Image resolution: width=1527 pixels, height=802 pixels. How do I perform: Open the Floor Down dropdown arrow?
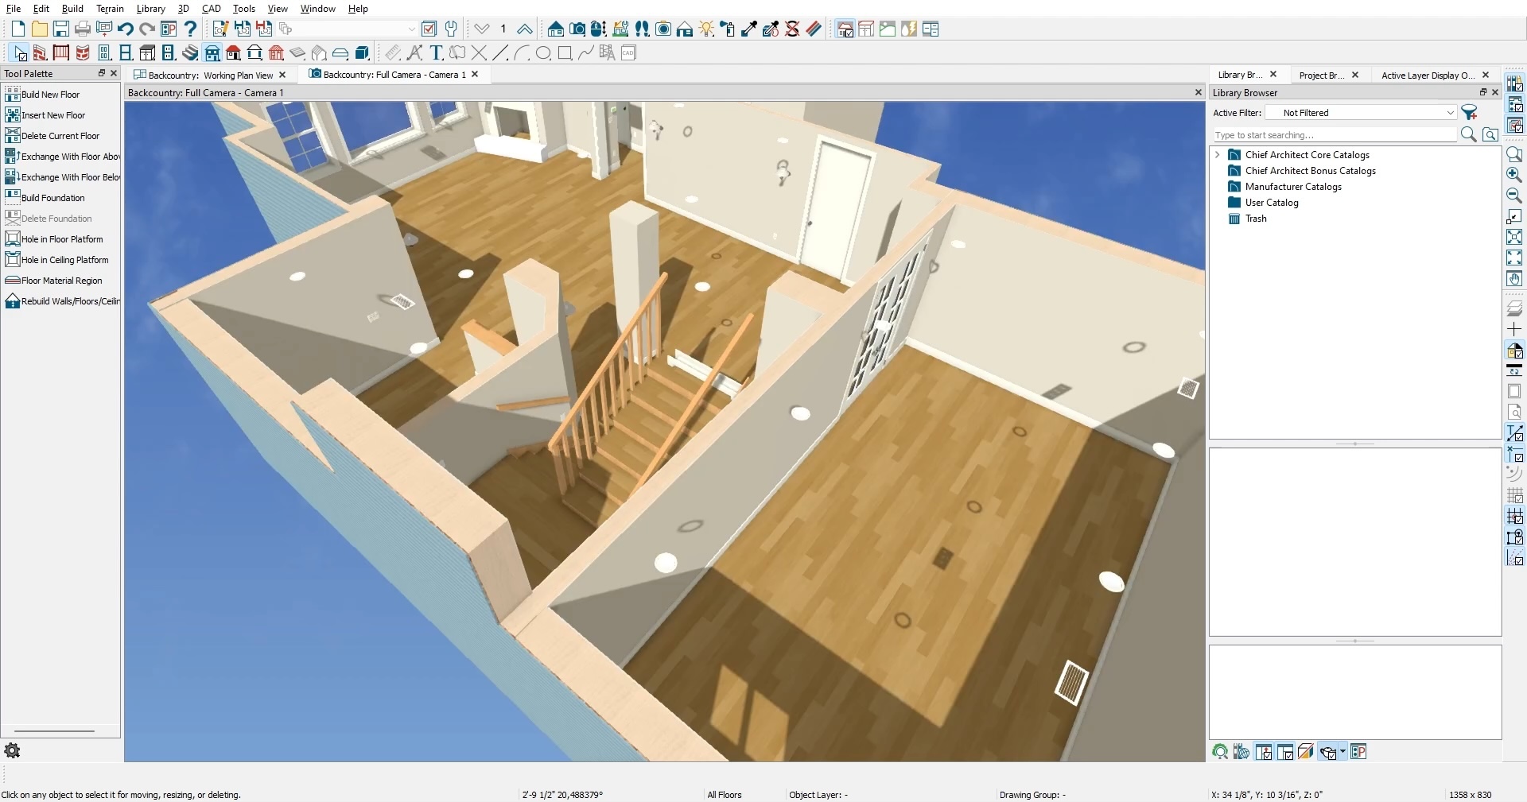point(482,29)
